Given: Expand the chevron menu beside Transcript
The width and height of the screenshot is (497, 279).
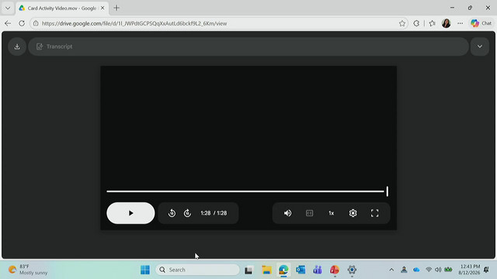Looking at the screenshot, I should pyautogui.click(x=480, y=46).
